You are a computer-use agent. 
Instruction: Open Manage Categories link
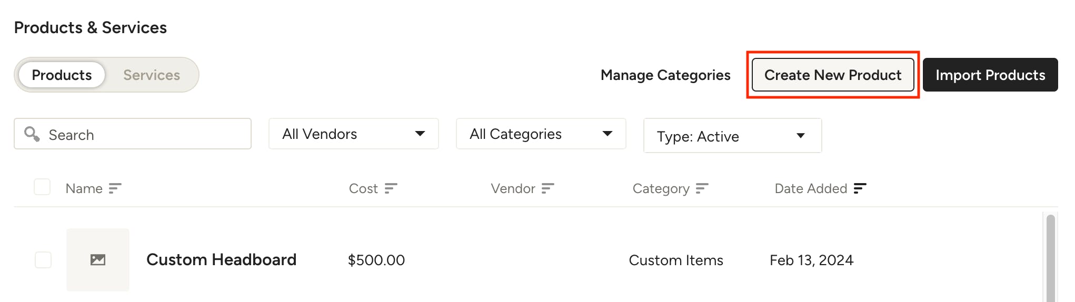(x=665, y=75)
